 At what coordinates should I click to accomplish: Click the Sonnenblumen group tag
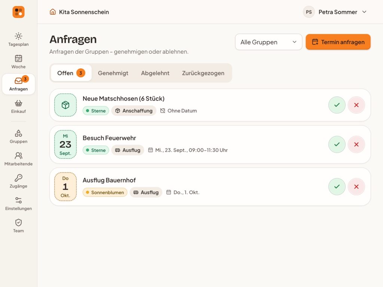click(105, 192)
